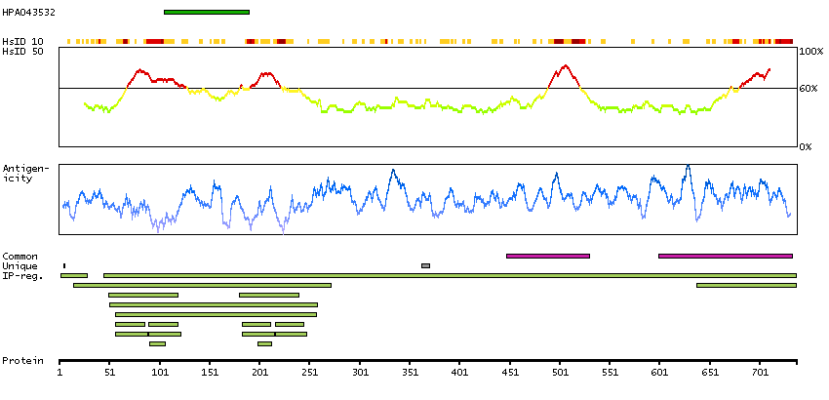The image size is (829, 400).
Task: Click the green HPA043532 antigen bar at top
Action: point(206,12)
